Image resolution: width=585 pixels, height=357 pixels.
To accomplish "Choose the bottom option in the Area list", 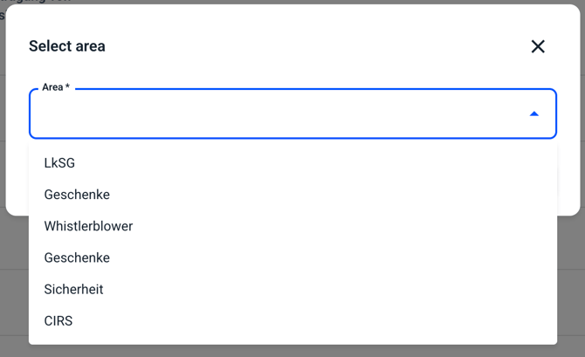I will coord(58,320).
